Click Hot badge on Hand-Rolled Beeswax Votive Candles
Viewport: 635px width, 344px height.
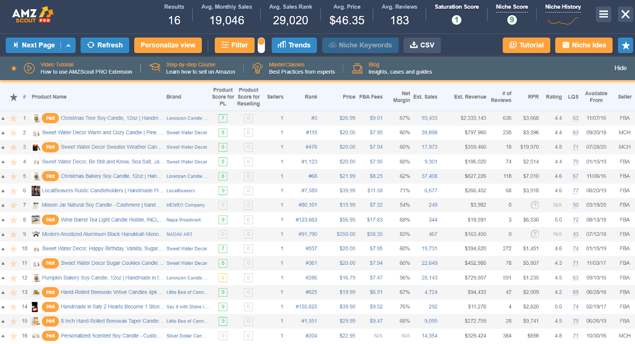[50, 292]
